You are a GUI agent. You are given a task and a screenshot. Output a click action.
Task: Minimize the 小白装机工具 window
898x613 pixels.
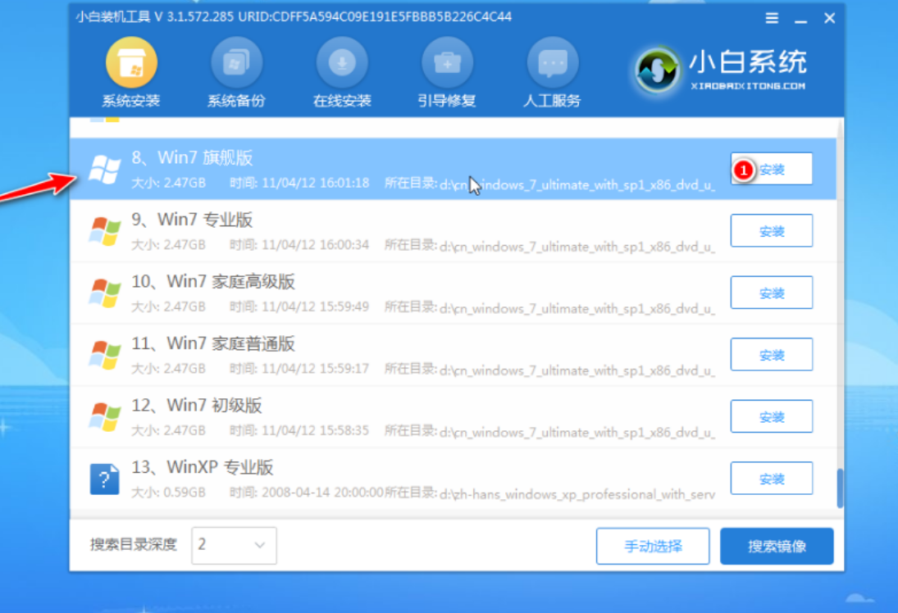click(801, 18)
